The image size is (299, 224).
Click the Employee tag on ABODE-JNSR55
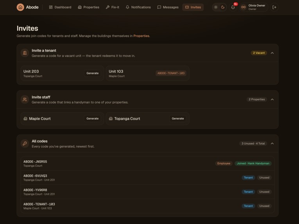(224, 163)
